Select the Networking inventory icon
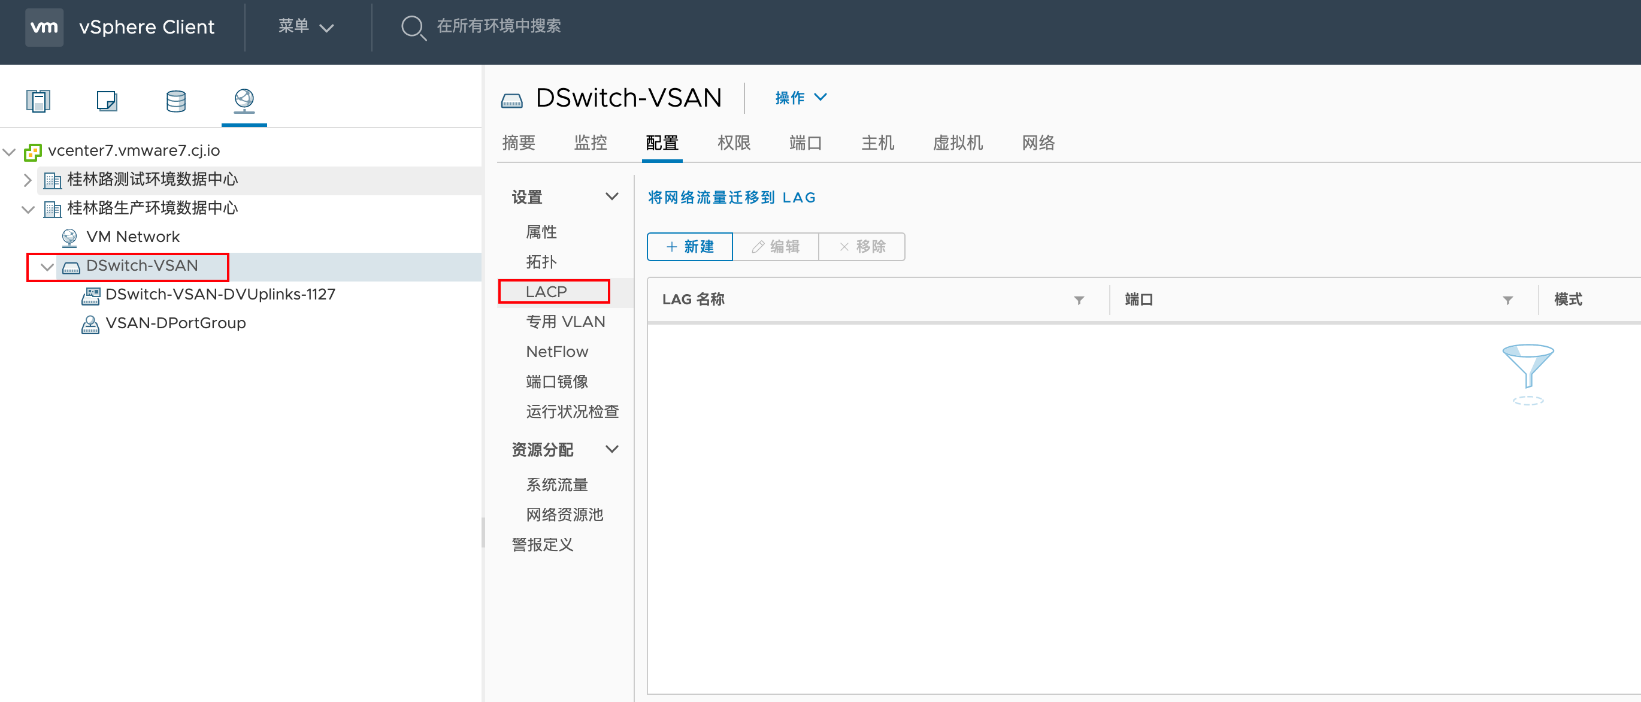This screenshot has width=1641, height=702. 244,101
